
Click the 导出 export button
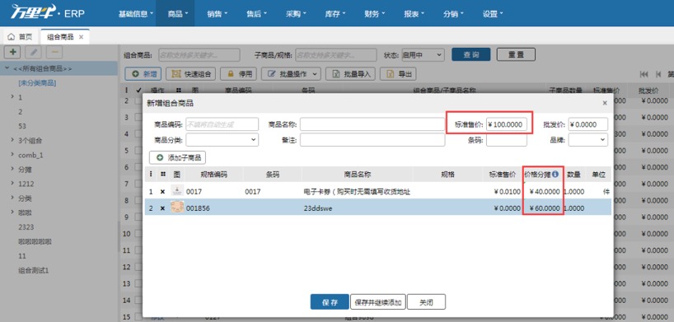coord(398,74)
